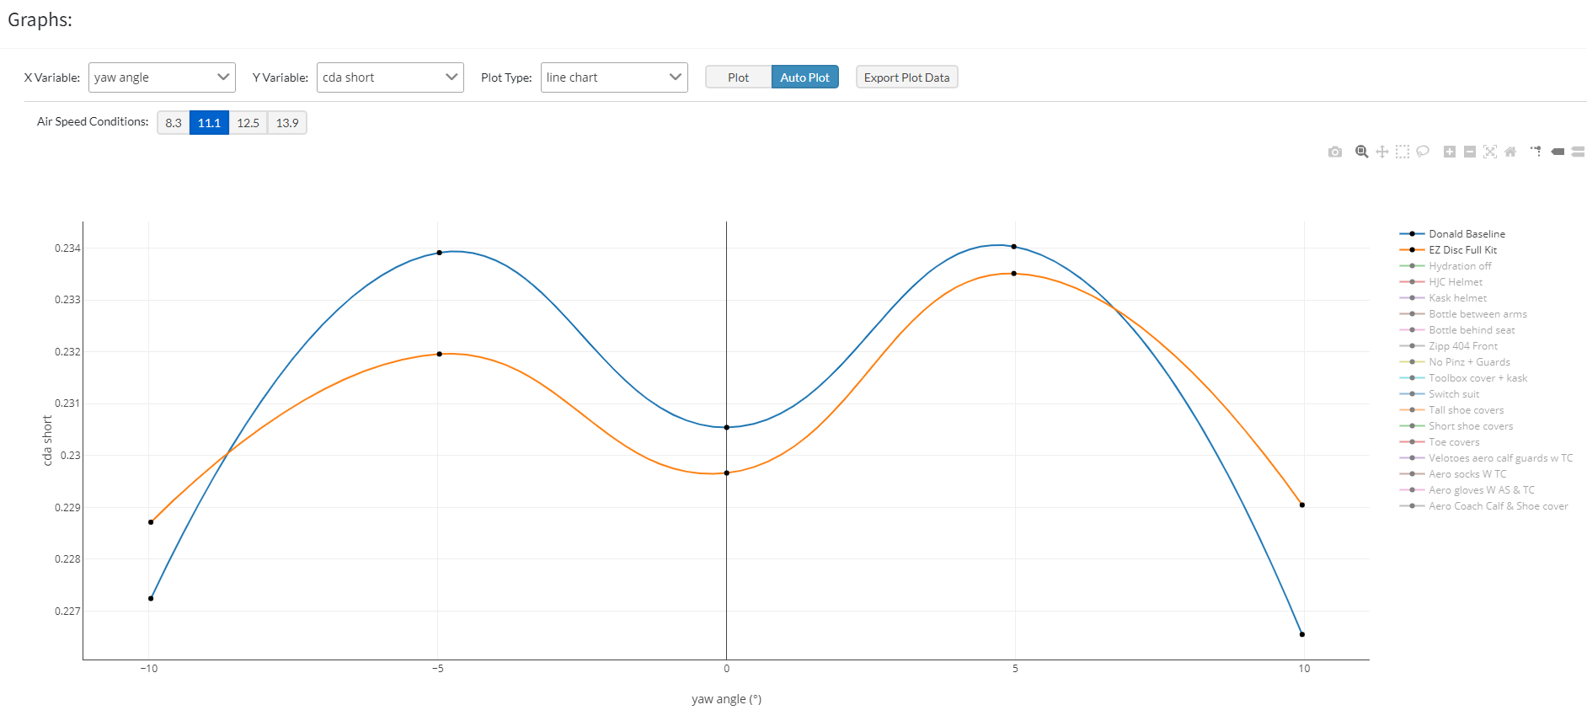The width and height of the screenshot is (1587, 721).
Task: Click the Export Plot Data button
Action: coord(906,77)
